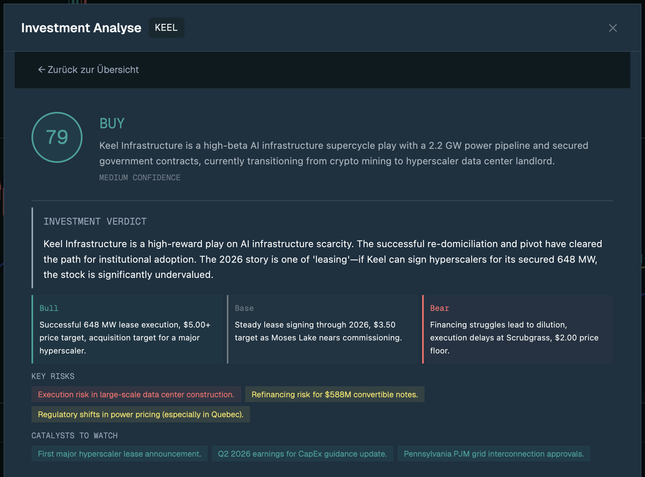Click the Investment Analyse title
Screen dimensions: 645x477
(81, 28)
